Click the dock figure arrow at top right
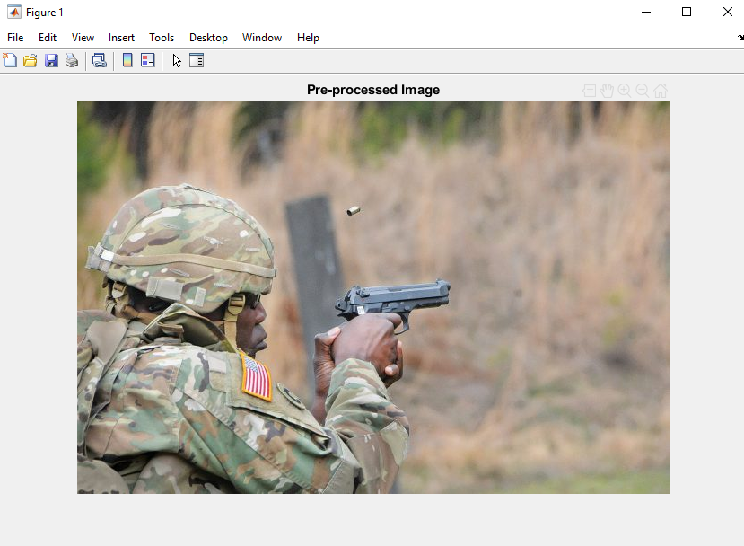The height and width of the screenshot is (546, 744). point(740,37)
